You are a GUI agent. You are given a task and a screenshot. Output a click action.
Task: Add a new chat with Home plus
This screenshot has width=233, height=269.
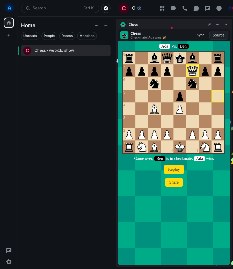[x=106, y=25]
